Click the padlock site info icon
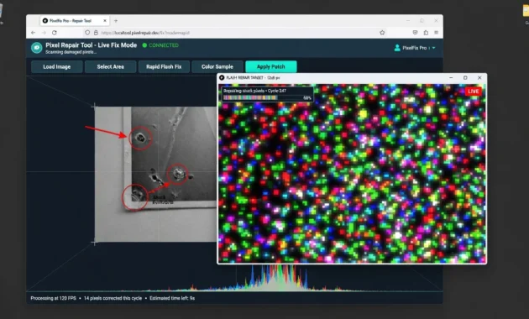Screen dimensions: 529x319 [96, 33]
